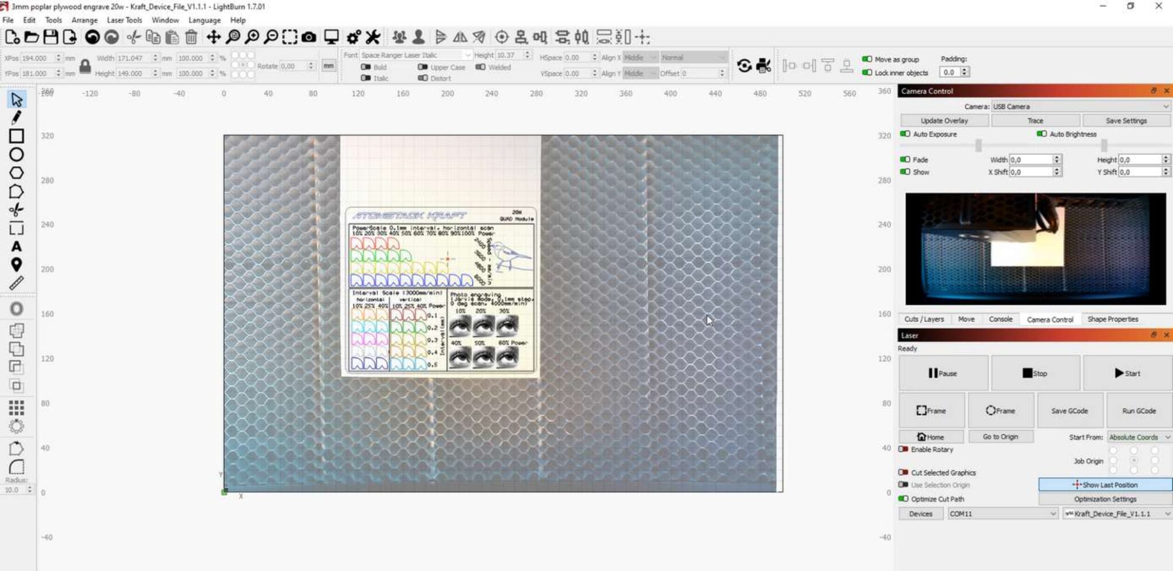Activate the Measure ruler tool

(16, 283)
